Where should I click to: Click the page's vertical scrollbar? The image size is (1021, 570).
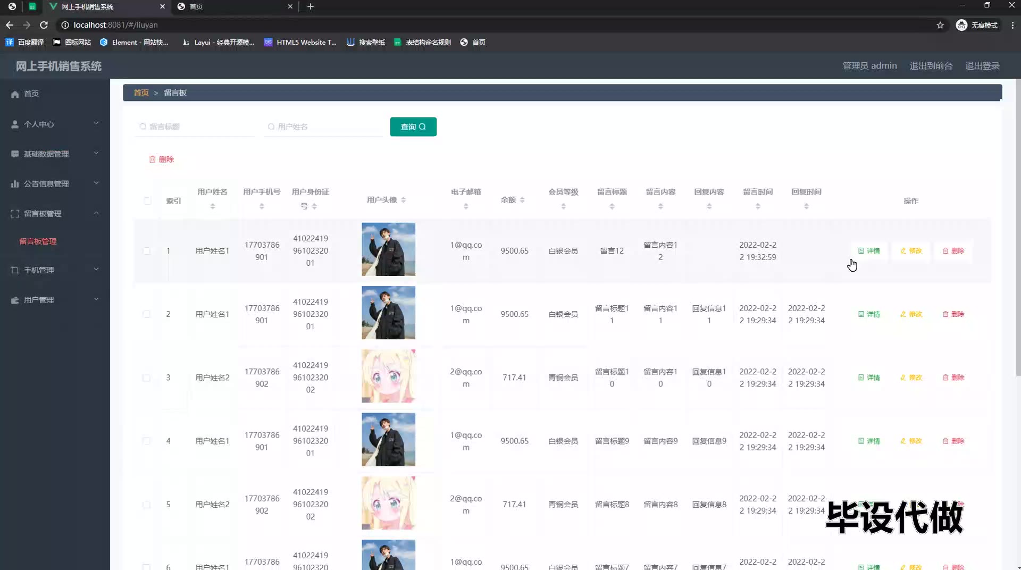pos(1017,229)
